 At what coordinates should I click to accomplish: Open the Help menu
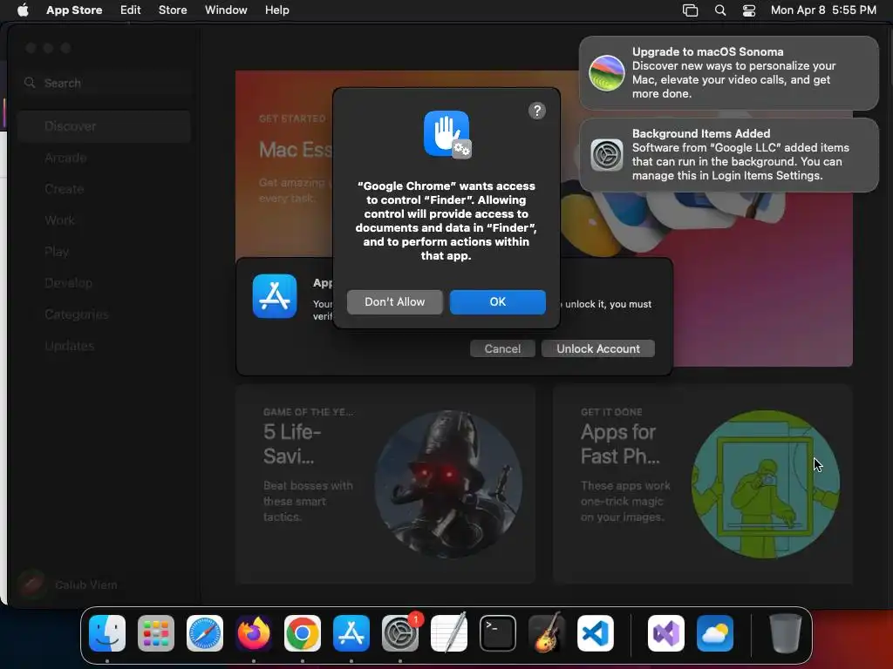(276, 10)
